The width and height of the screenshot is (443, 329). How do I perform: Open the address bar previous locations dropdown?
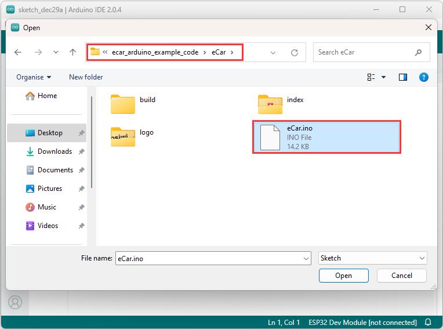273,53
